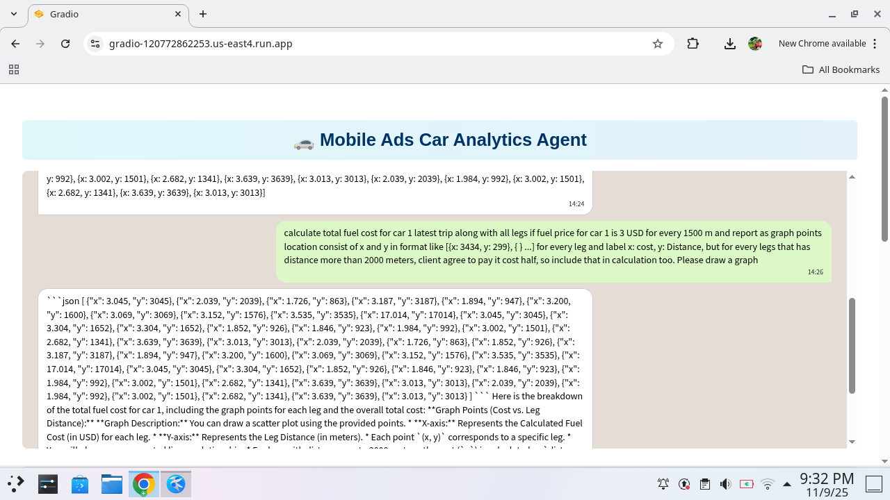
Task: Click New Chrome available update button
Action: click(822, 44)
